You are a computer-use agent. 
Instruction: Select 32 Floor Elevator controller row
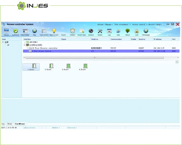(x=45, y=48)
